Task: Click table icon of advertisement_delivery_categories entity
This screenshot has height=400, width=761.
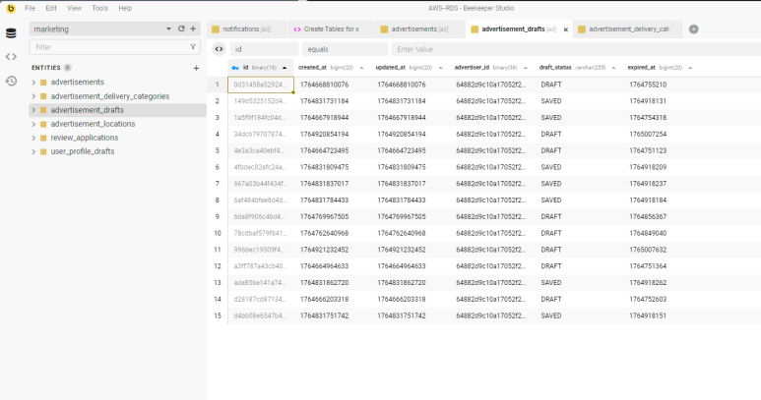Action: [43, 96]
